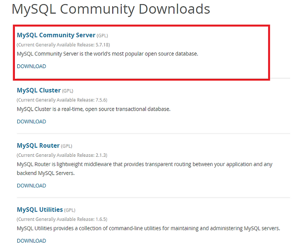This screenshot has height=250, width=297.
Task: Click the (GPL) label beside MySQL Utilities
Action: click(x=70, y=210)
